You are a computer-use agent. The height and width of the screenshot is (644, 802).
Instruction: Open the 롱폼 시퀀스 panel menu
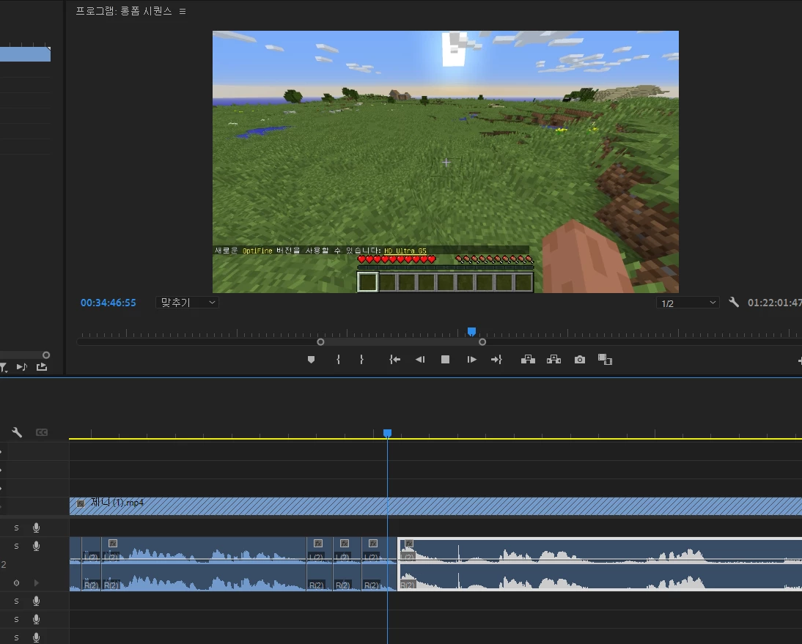183,11
